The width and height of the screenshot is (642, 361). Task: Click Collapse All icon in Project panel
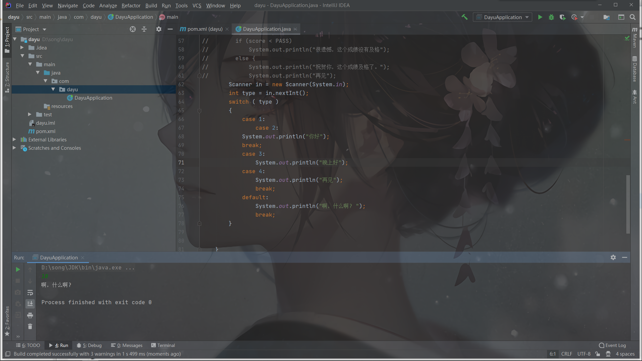coord(144,29)
